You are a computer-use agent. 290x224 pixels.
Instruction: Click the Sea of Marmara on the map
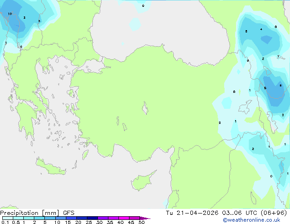pyautogui.click(x=93, y=66)
